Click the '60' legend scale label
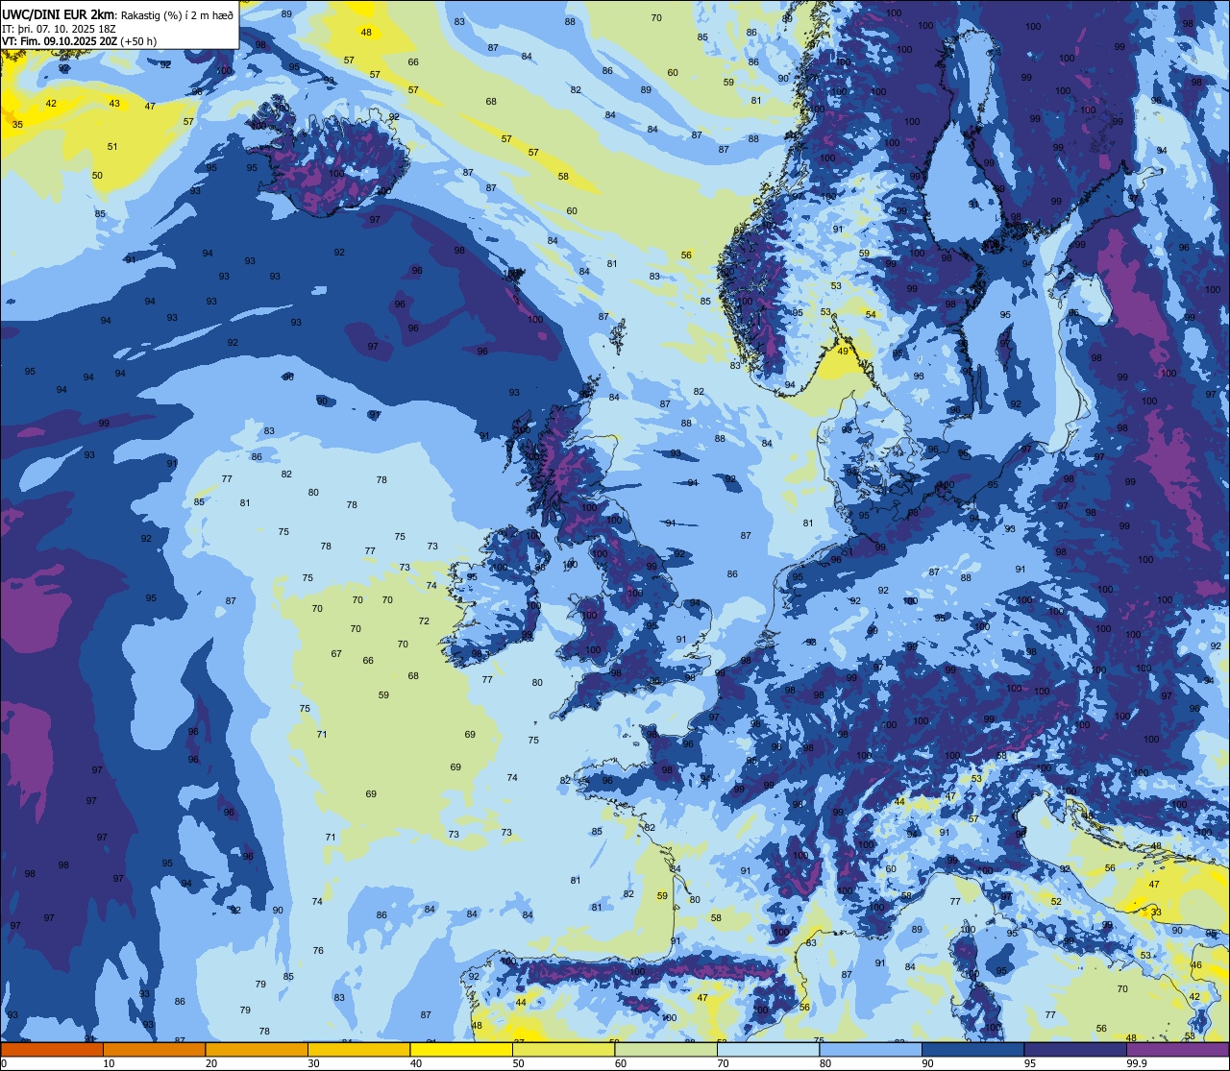1230x1071 pixels. [621, 1063]
